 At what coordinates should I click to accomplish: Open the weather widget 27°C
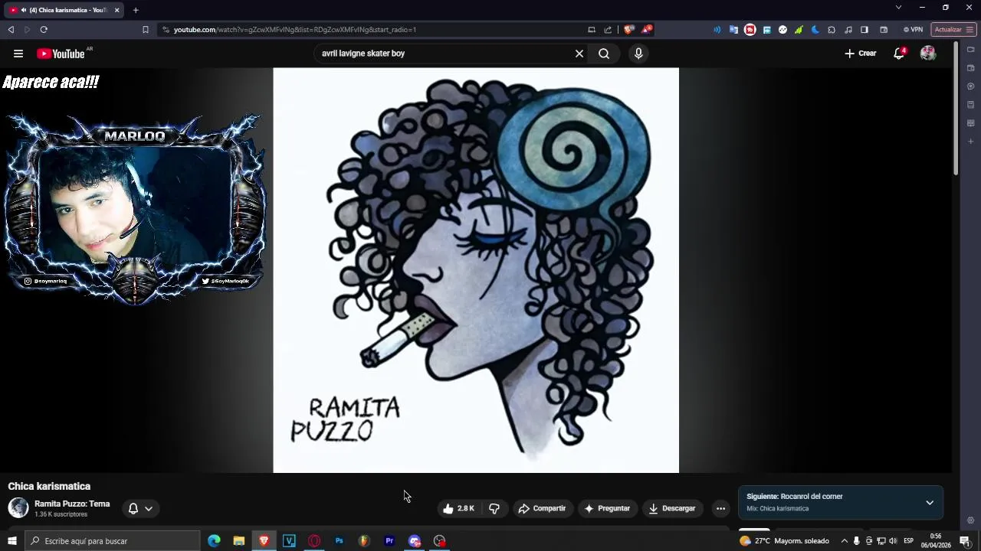point(783,541)
